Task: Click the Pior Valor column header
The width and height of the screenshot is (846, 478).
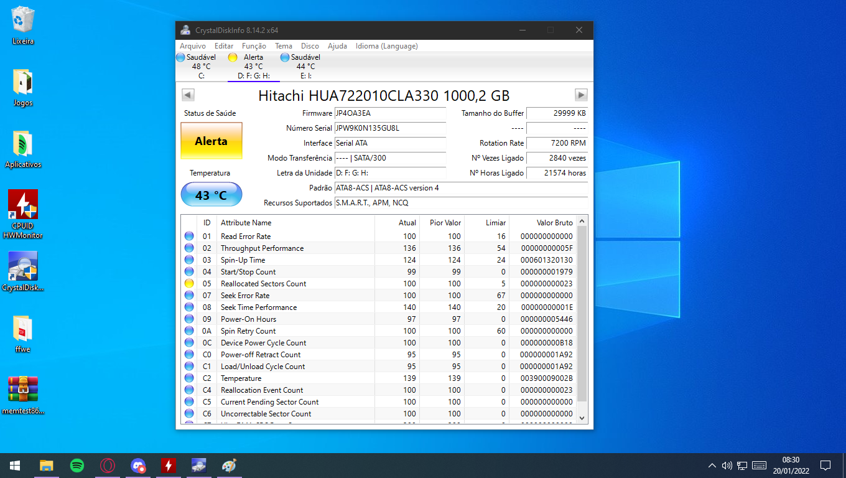Action: [442, 223]
